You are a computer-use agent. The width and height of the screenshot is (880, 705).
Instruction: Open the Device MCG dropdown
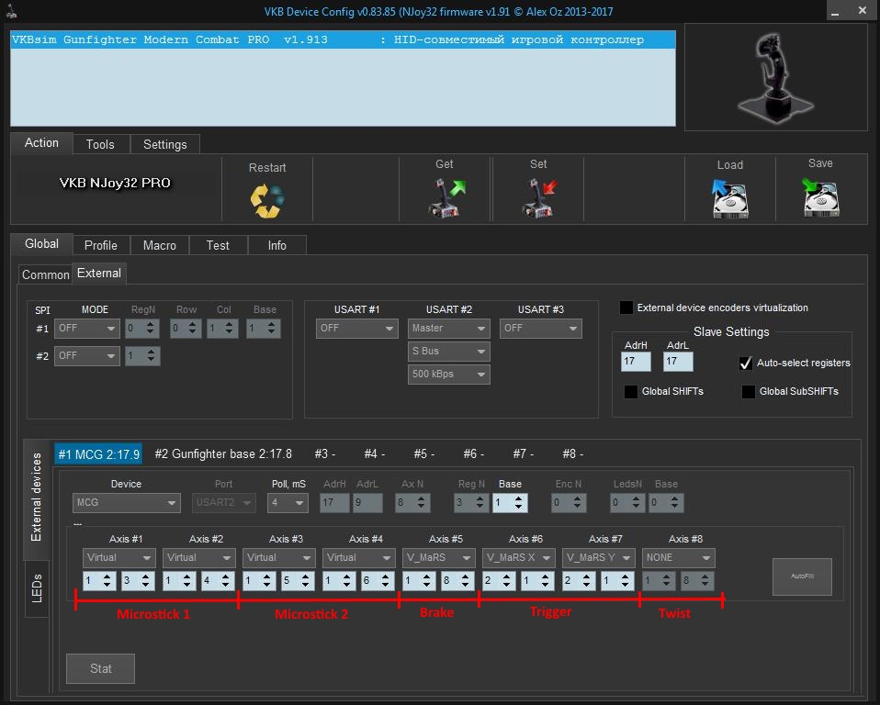(x=126, y=503)
